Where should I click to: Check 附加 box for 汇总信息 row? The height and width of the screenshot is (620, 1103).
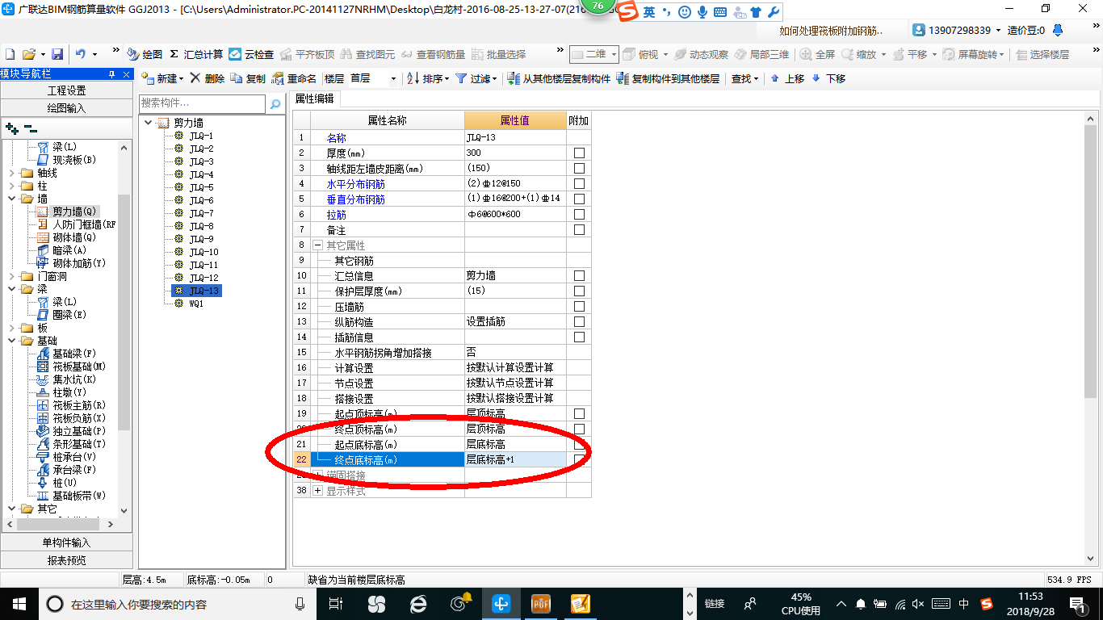pos(579,276)
